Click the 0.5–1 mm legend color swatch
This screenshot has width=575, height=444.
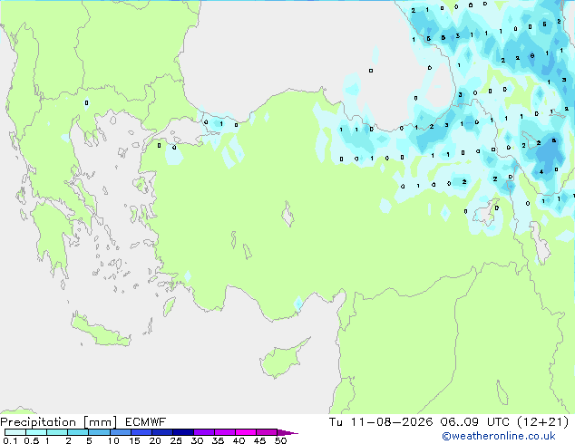tap(36, 432)
